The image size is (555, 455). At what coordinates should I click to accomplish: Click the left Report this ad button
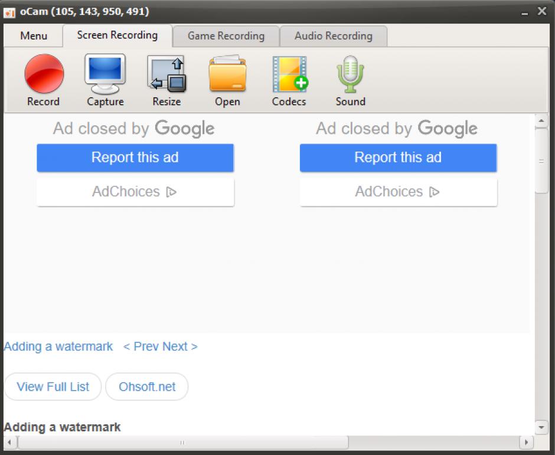coord(135,158)
